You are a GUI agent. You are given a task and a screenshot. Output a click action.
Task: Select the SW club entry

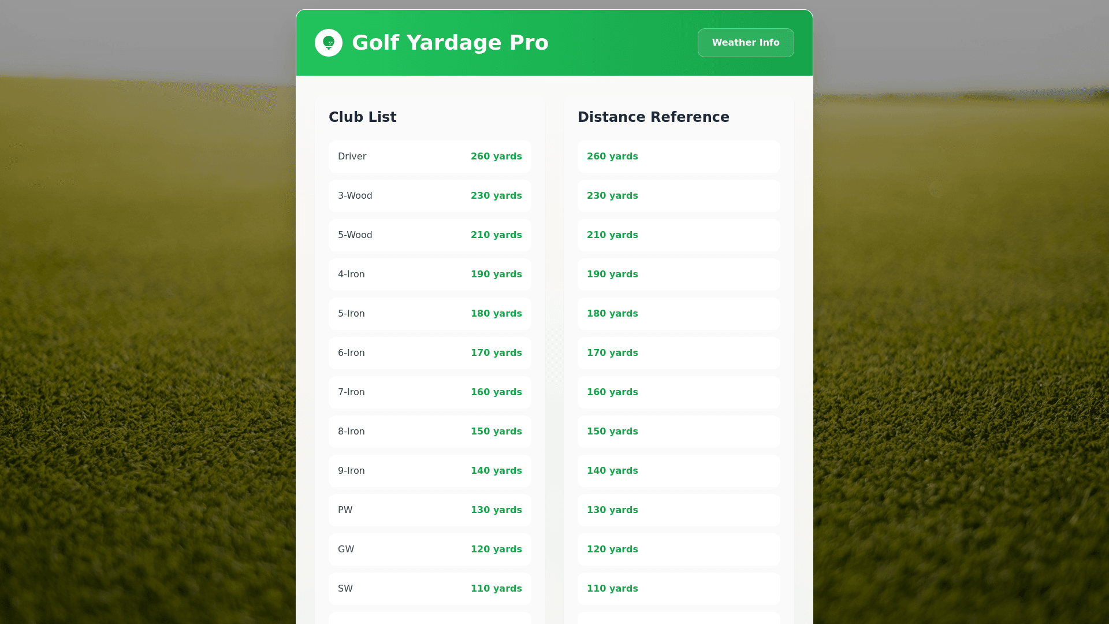pos(430,589)
